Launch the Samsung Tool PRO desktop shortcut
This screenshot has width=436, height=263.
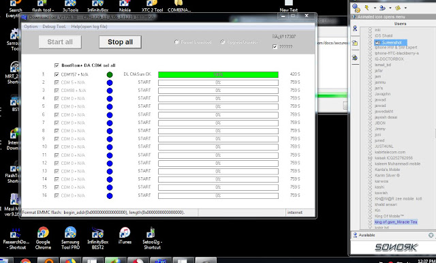70,238
